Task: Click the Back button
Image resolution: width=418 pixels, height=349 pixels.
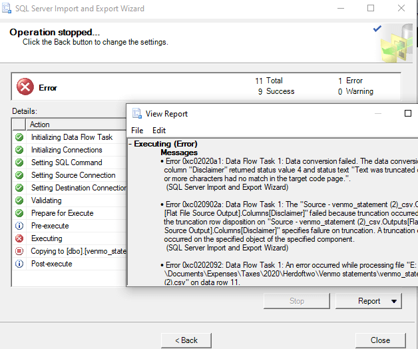Action: click(x=186, y=340)
